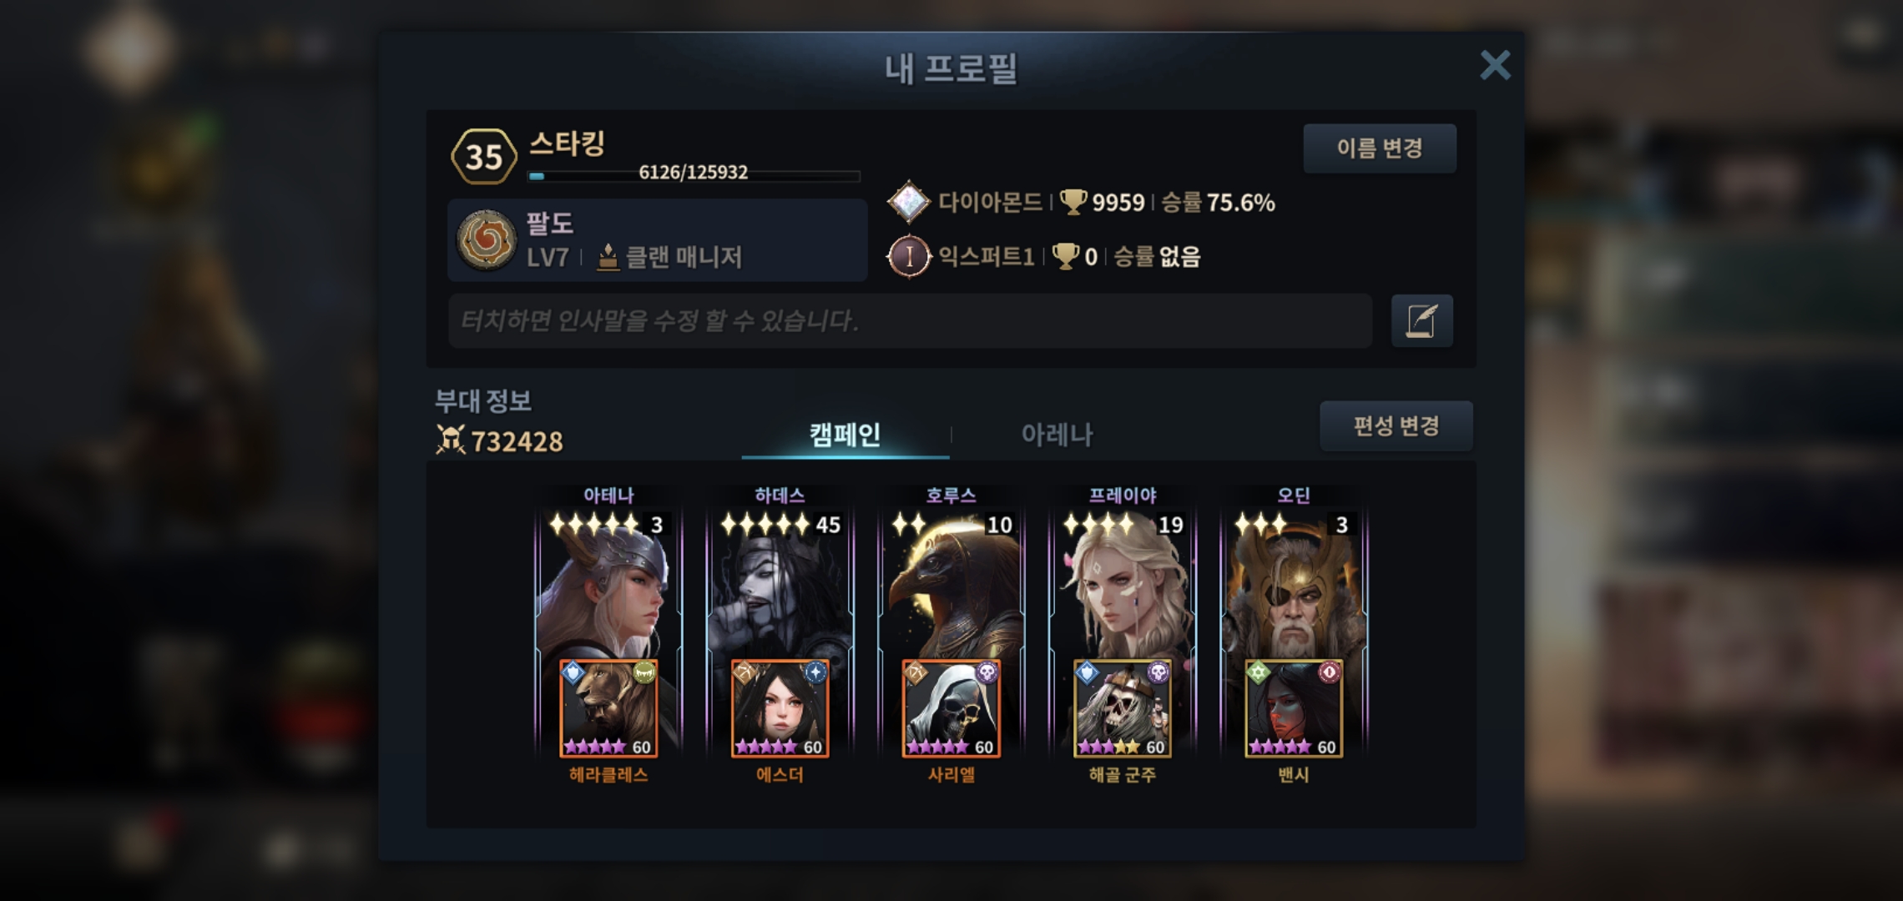Click the experience progress bar 6126/125932
Viewport: 1903px width, 901px height.
click(694, 175)
